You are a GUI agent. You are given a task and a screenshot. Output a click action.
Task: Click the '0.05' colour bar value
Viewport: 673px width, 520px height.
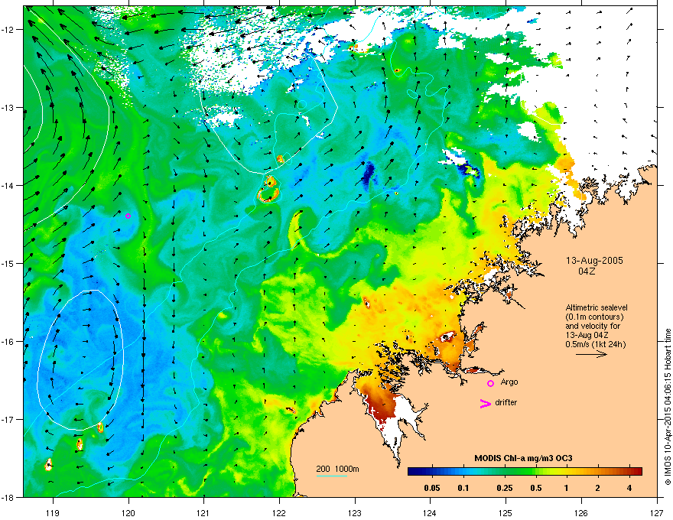[432, 488]
